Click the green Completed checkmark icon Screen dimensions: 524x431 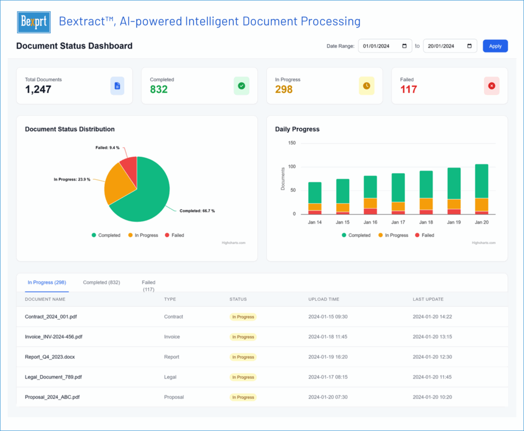click(x=242, y=86)
